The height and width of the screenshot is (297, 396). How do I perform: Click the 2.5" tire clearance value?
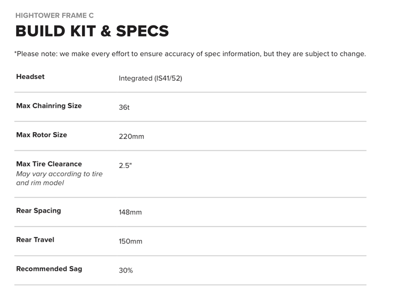pos(125,166)
